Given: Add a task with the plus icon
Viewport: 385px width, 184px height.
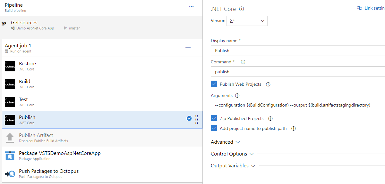Looking at the screenshot, I should tap(188, 47).
